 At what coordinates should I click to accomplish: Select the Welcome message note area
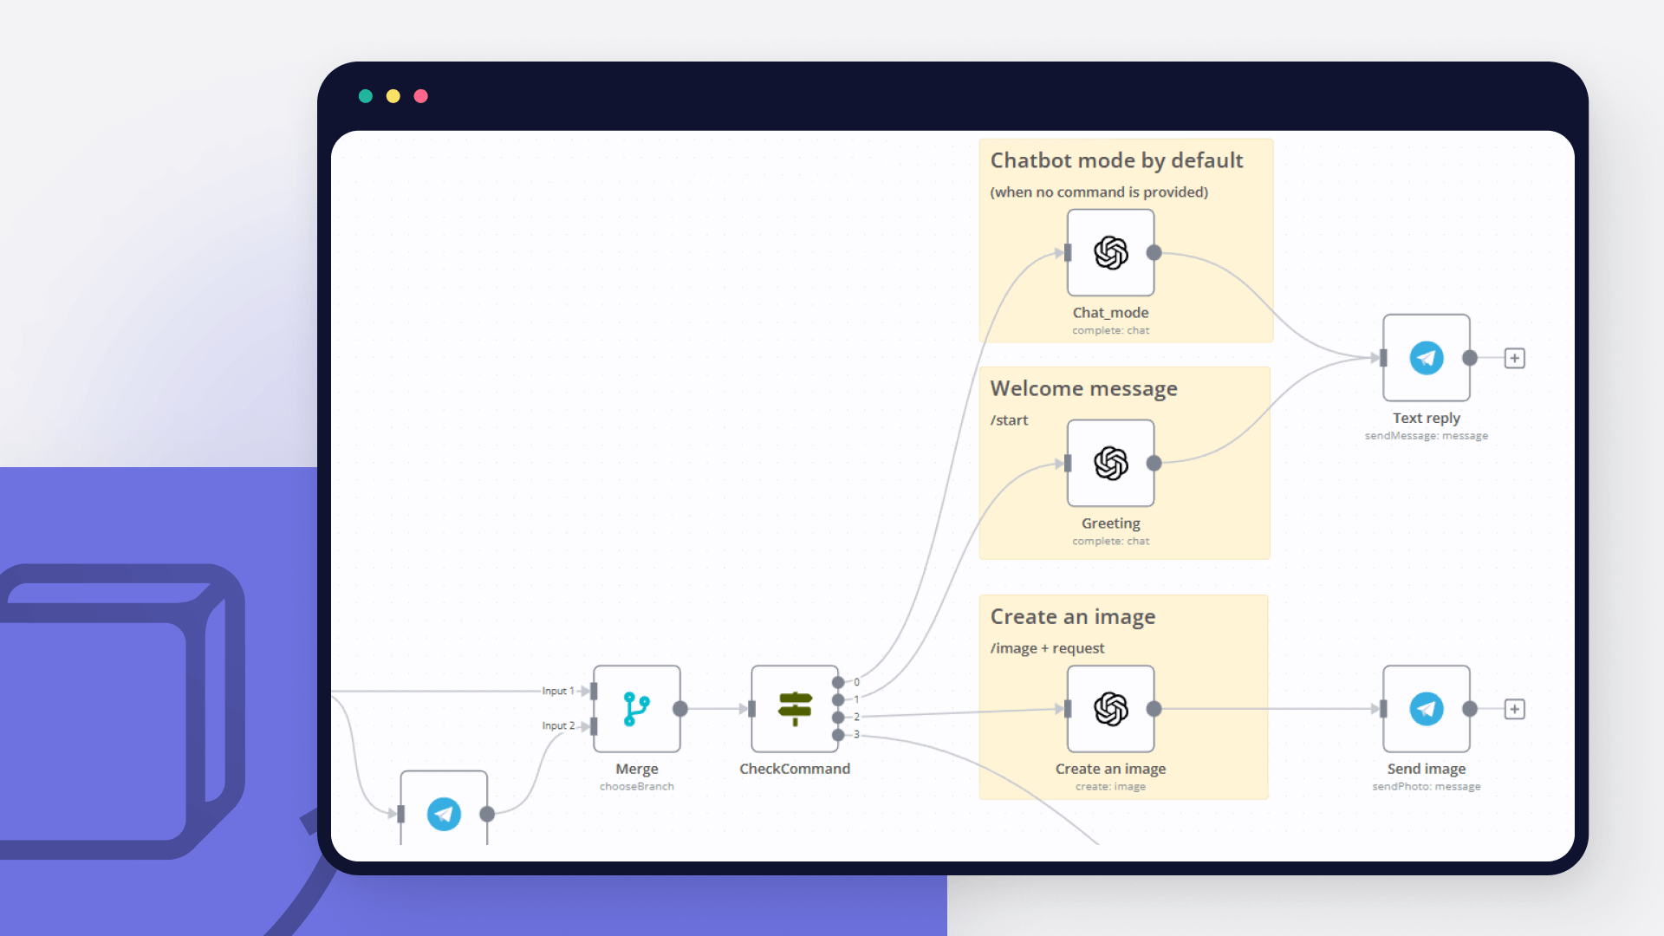click(1083, 389)
